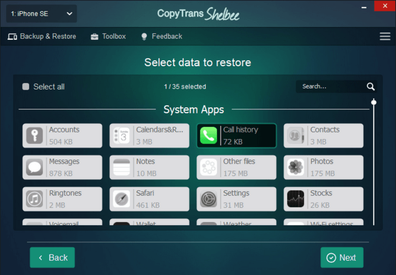
Task: Click the System Apps section header
Action: 193,109
